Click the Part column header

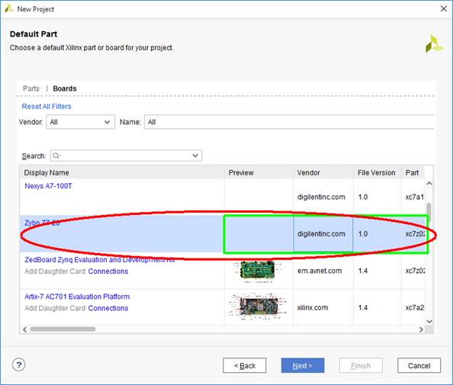413,173
